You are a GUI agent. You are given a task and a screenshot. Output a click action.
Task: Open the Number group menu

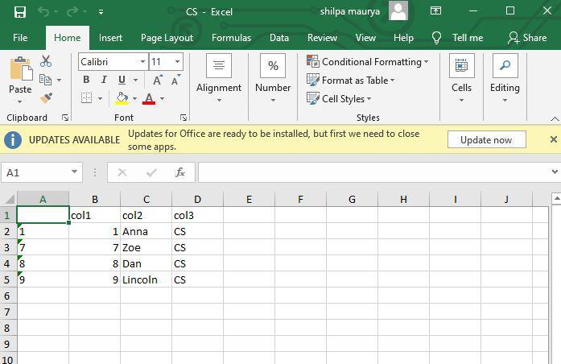coord(273,78)
